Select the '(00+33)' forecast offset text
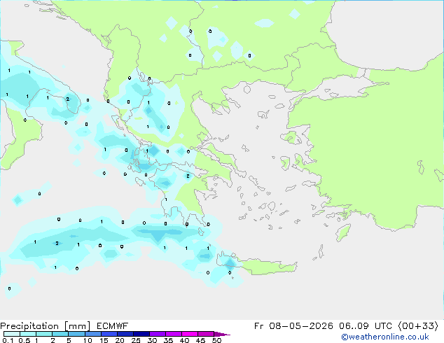 pyautogui.click(x=418, y=326)
